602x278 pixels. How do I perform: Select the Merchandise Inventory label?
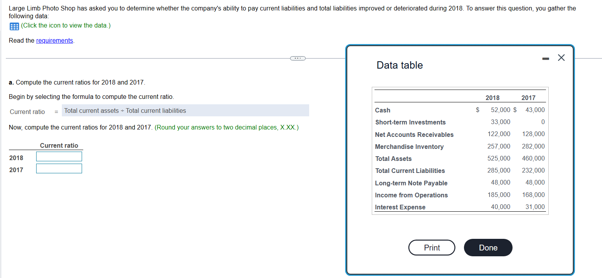[409, 147]
